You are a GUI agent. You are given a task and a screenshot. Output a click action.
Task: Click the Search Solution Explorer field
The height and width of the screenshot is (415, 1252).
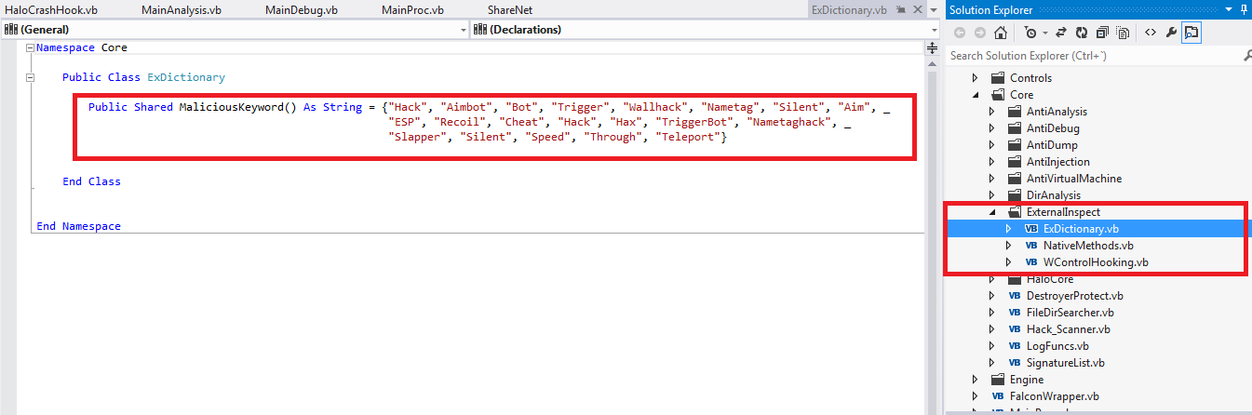pos(1093,56)
